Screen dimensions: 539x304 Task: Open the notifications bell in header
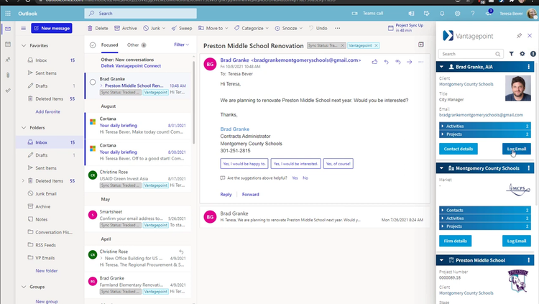tap(441, 13)
